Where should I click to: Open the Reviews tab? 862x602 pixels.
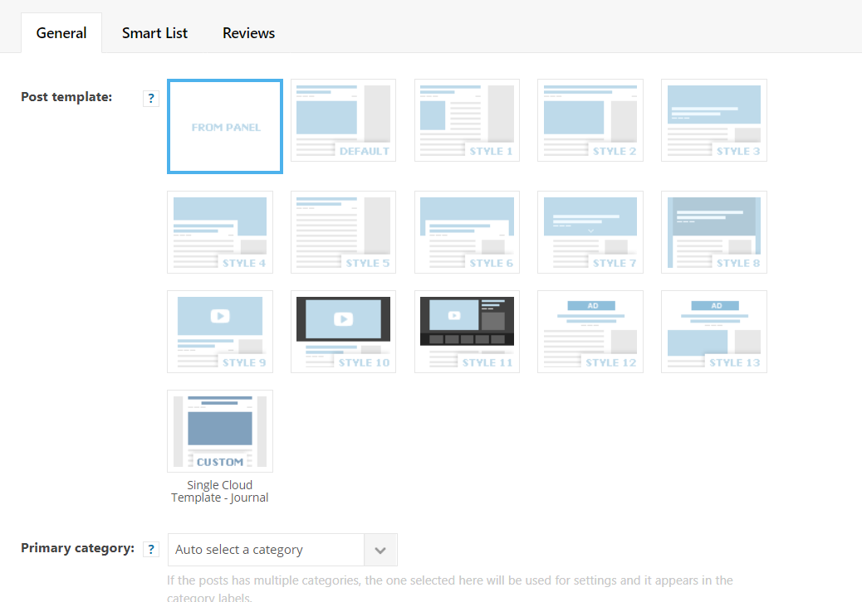(248, 33)
